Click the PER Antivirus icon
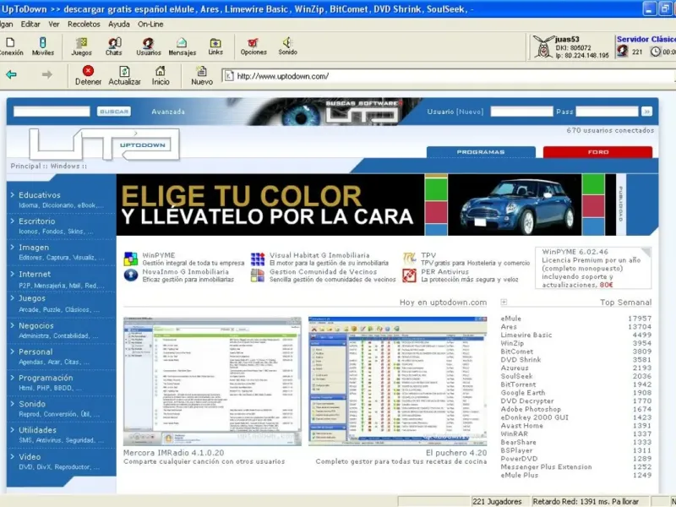This screenshot has height=507, width=676. (x=409, y=275)
